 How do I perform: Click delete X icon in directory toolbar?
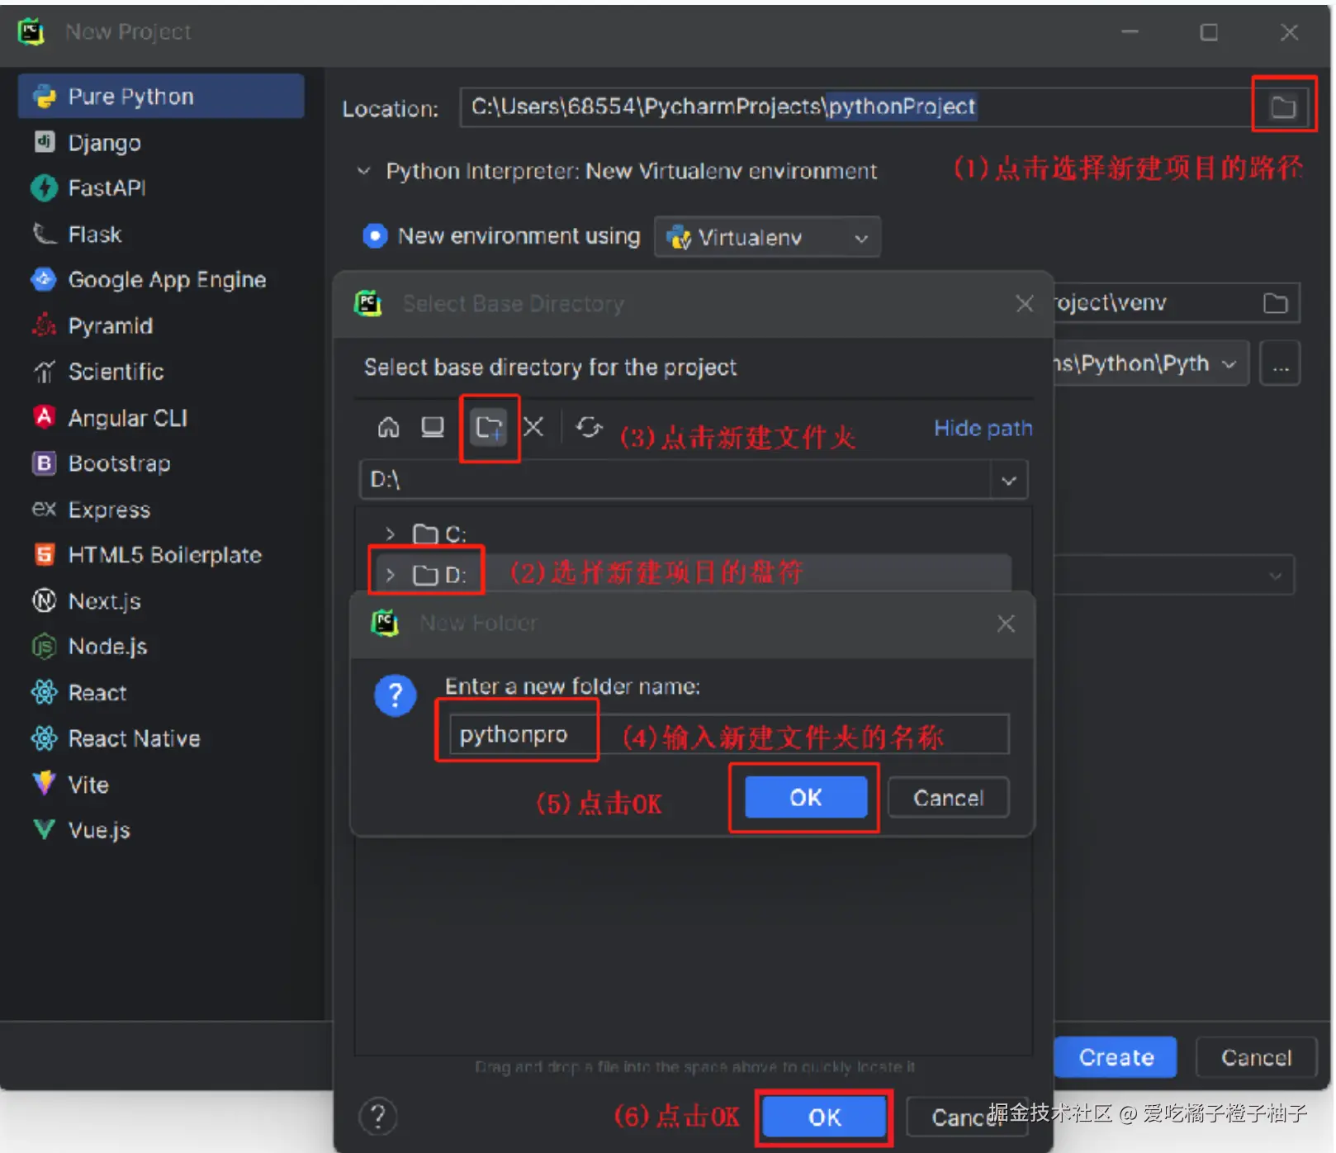pos(533,428)
